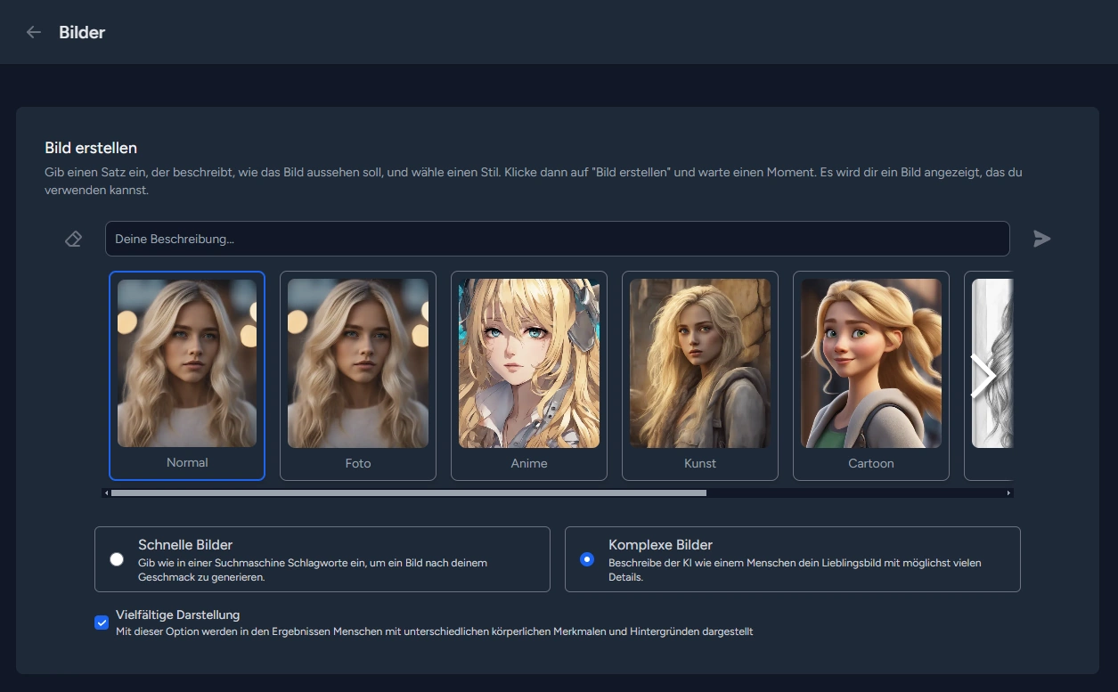This screenshot has width=1118, height=692.
Task: Click the eraser icon to clear description
Action: click(x=74, y=239)
